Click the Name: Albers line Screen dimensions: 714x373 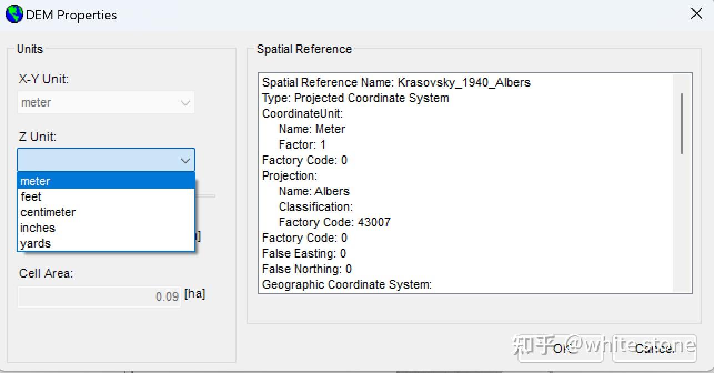tap(314, 191)
